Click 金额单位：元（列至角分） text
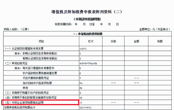Viewport: 174px width, 110px height. click(x=155, y=29)
